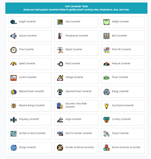Click the clock icon for Time Converter

[13, 50]
